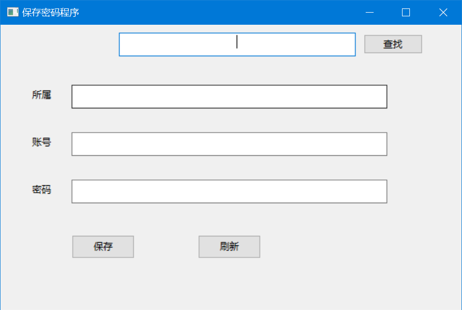The image size is (462, 310).
Task: Minimize the 保存密码程序 window
Action: coord(369,13)
